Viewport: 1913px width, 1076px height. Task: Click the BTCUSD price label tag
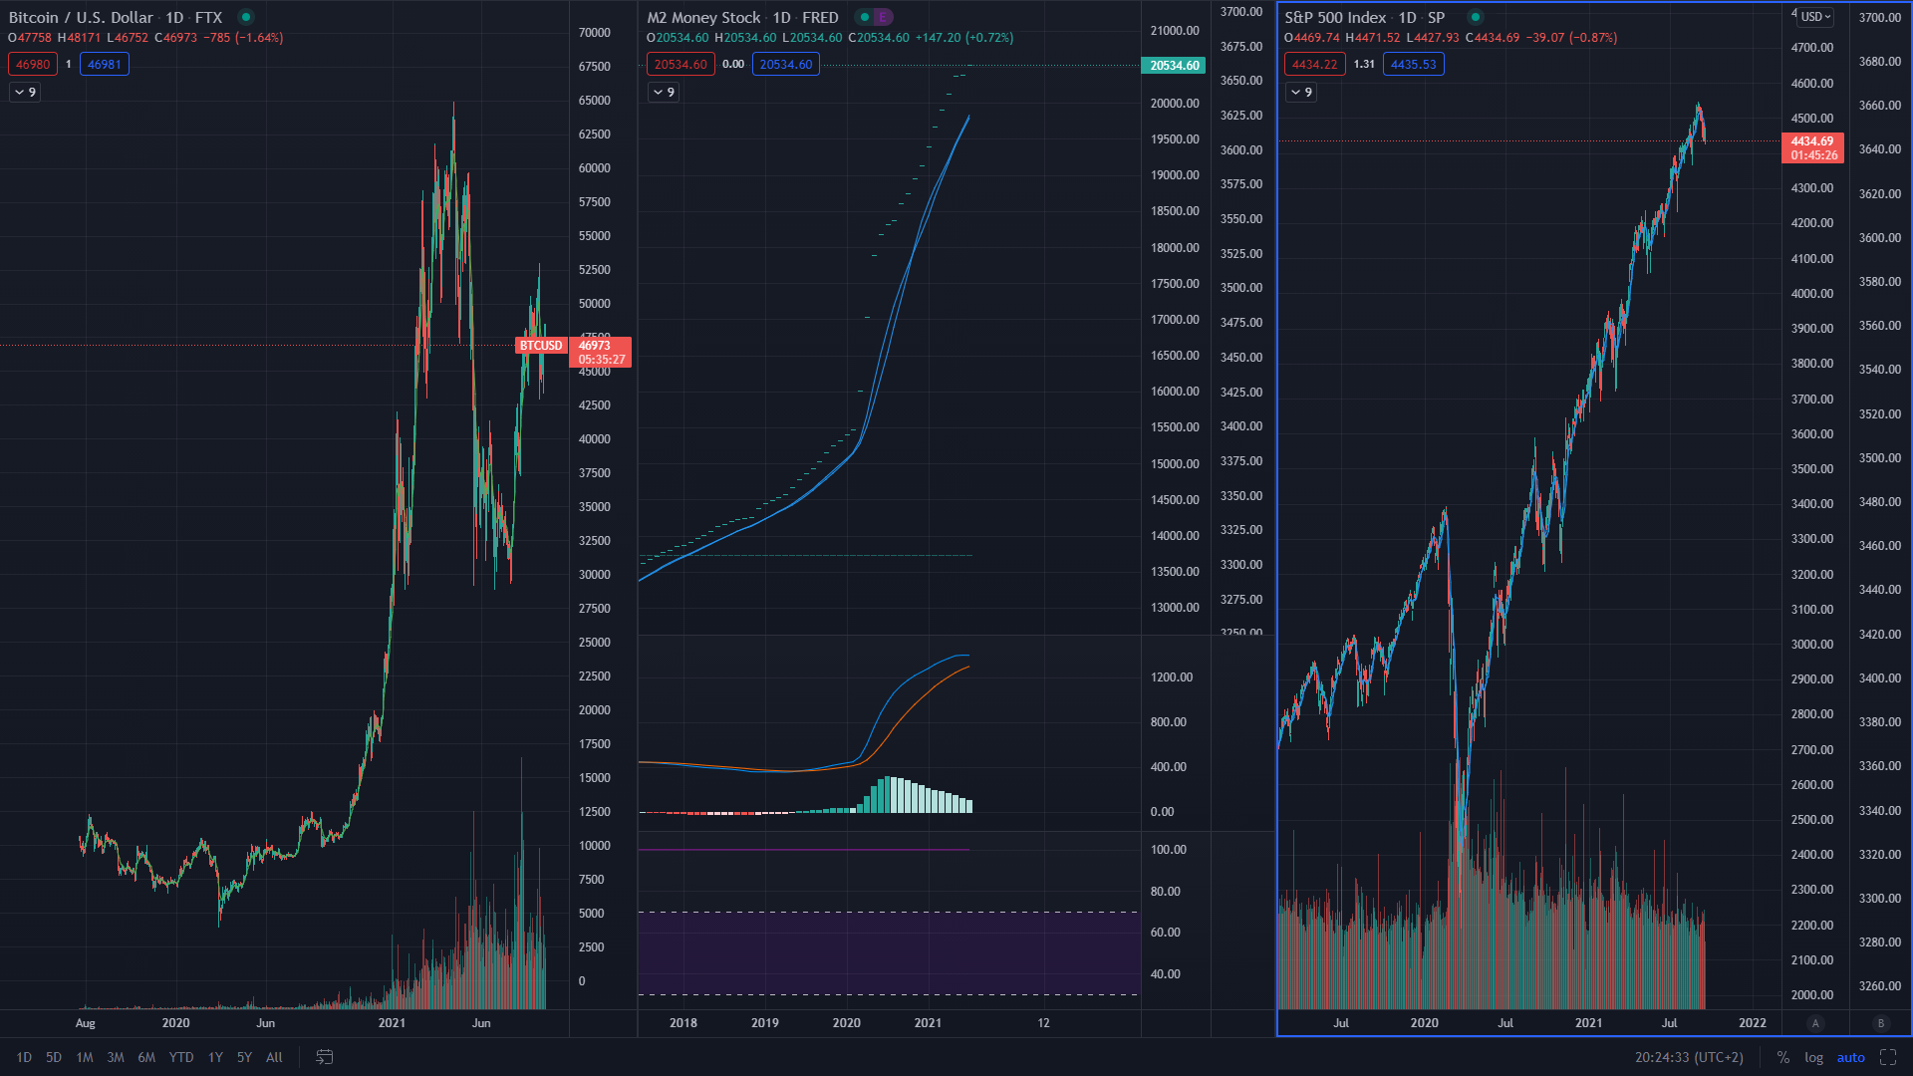(541, 346)
